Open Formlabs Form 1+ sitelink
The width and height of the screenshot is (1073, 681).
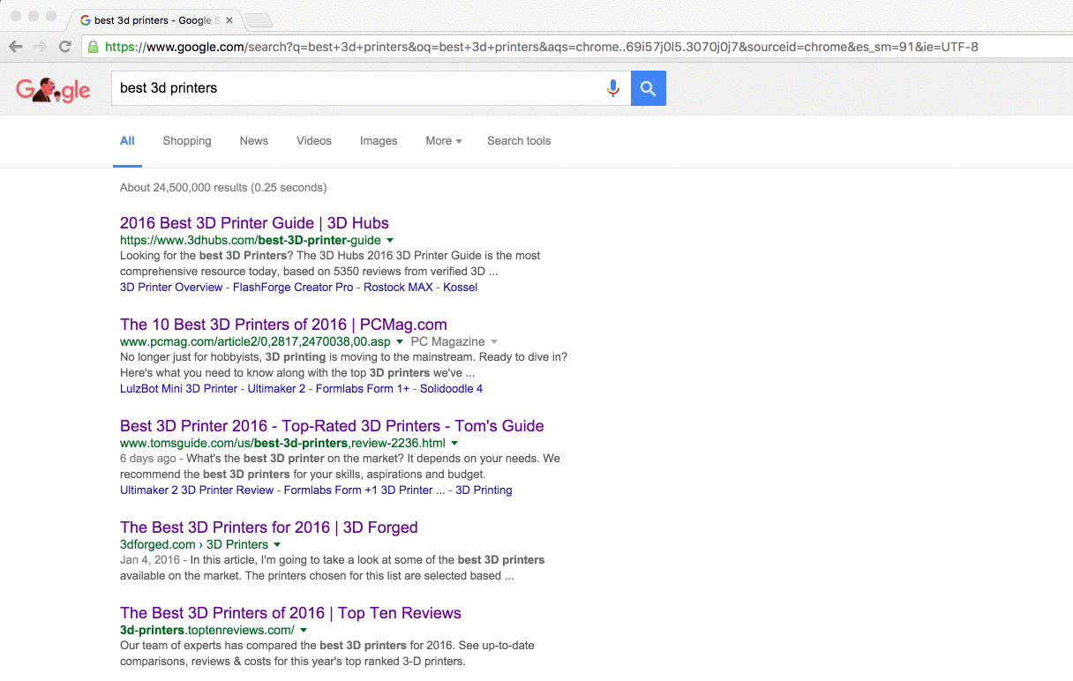coord(363,389)
